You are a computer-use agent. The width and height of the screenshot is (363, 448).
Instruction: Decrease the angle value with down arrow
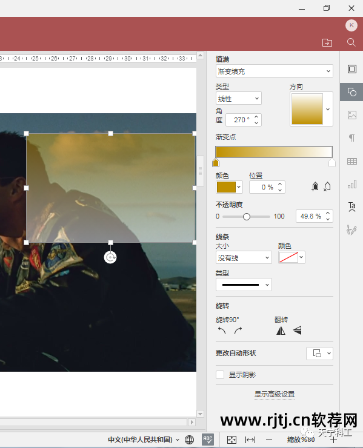click(256, 123)
